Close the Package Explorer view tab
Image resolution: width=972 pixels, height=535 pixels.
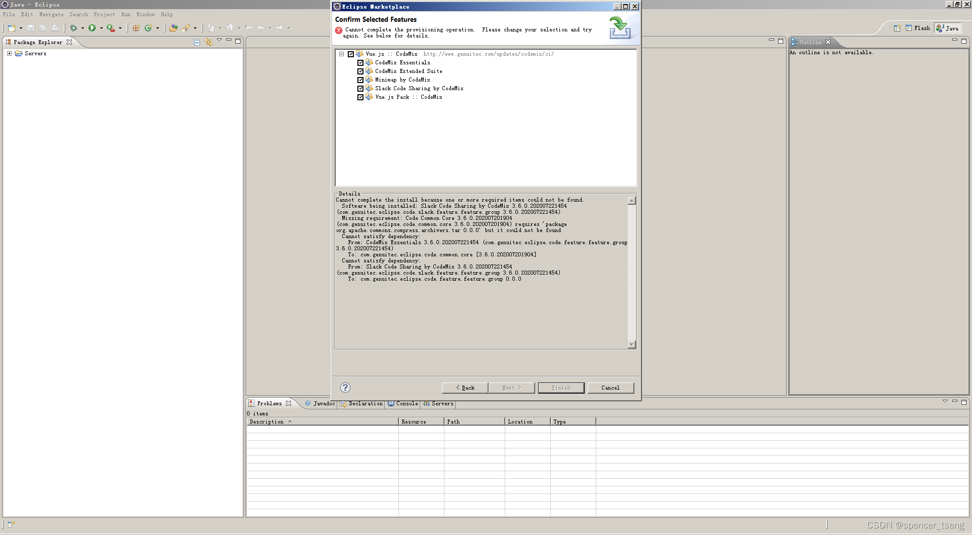(x=69, y=42)
